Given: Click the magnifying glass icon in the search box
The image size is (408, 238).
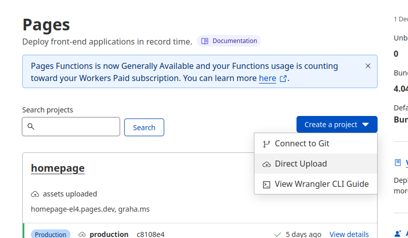Looking at the screenshot, I should pyautogui.click(x=31, y=127).
